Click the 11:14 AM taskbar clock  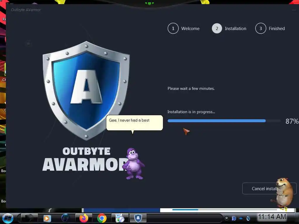click(272, 217)
